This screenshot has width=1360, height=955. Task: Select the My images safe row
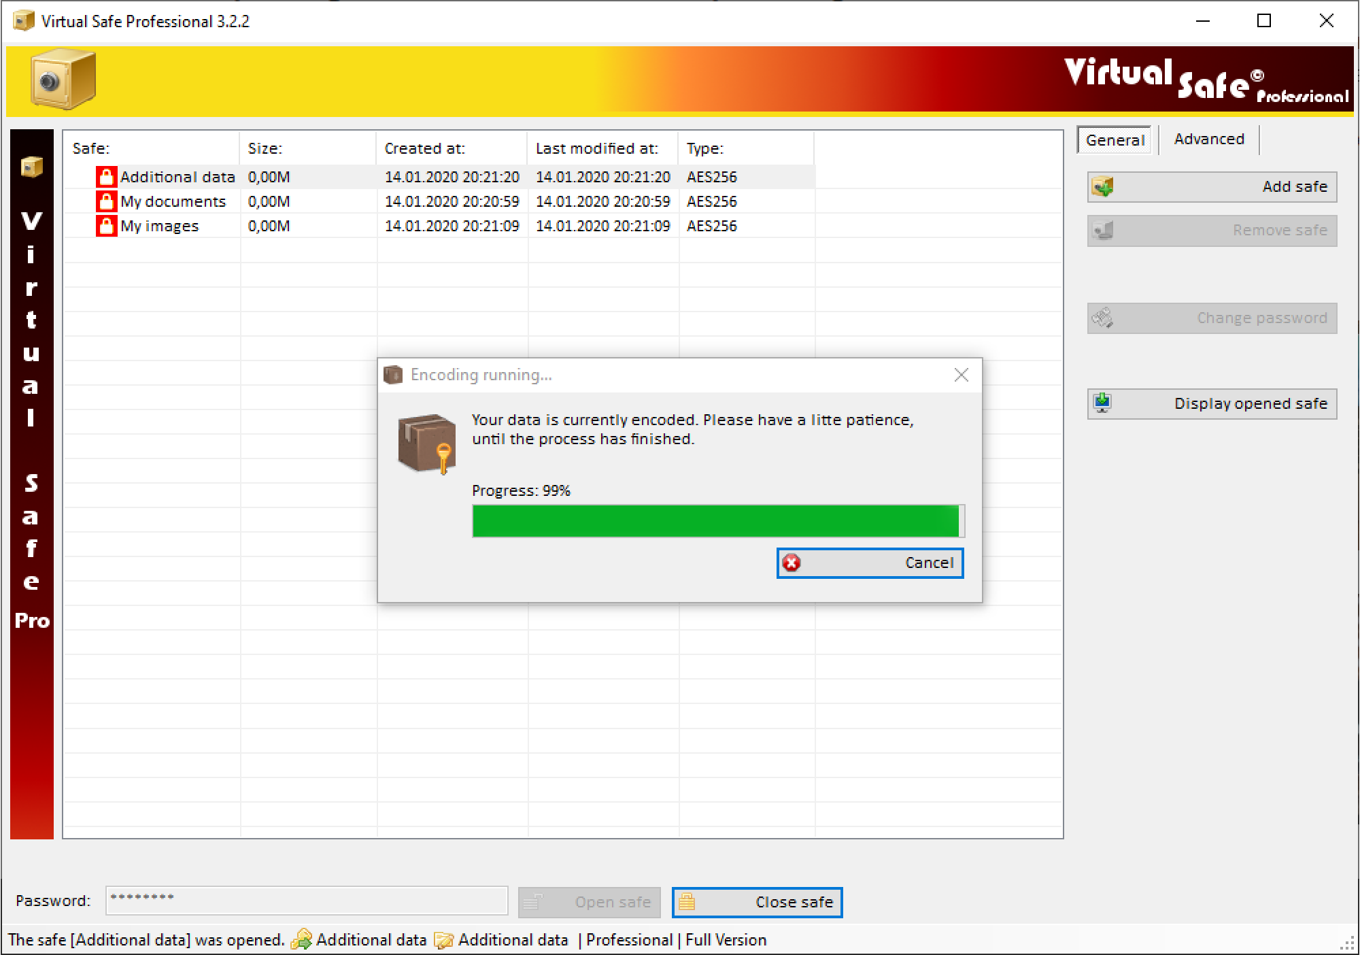pos(440,226)
